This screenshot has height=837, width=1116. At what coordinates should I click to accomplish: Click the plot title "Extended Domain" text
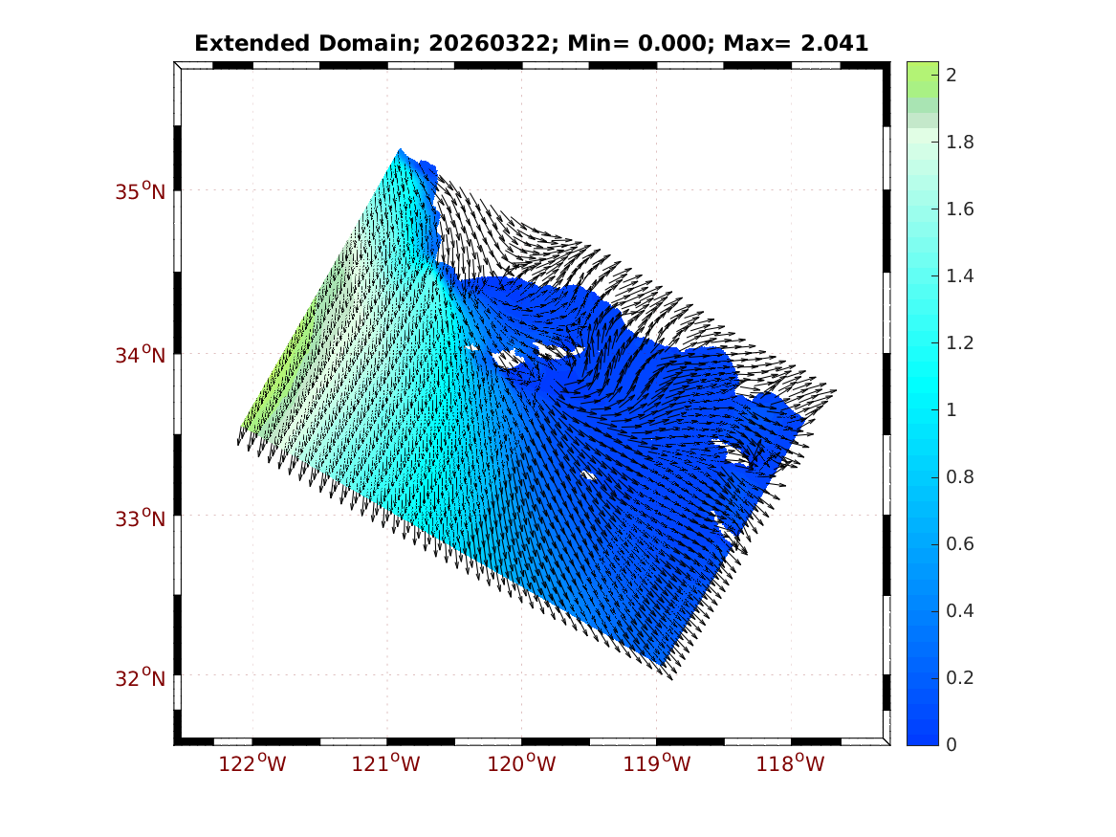pyautogui.click(x=275, y=43)
